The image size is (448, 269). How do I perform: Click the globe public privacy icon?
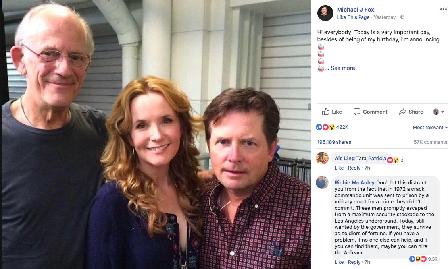[402, 17]
